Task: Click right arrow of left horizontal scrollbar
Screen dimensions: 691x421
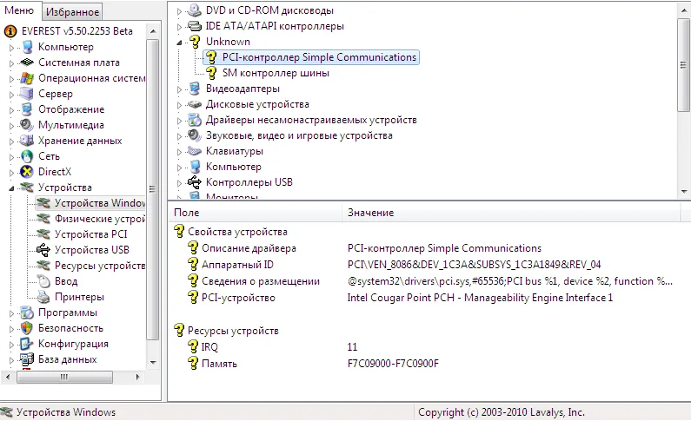Action: pyautogui.click(x=138, y=377)
